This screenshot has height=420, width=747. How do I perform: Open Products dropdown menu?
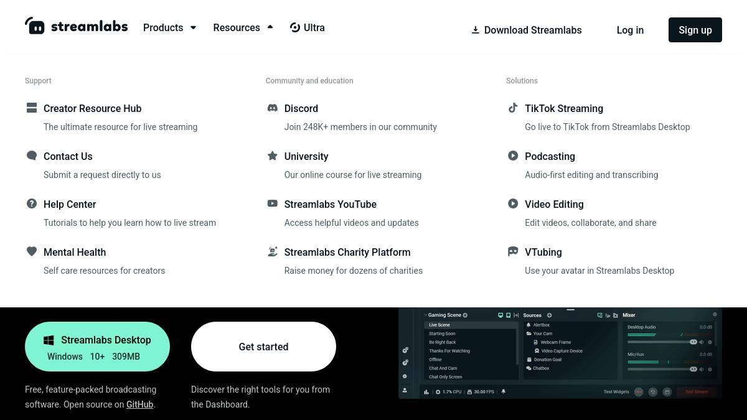pos(169,27)
